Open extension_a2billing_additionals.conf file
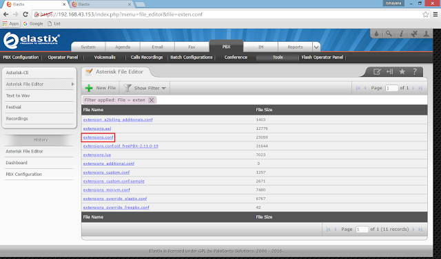The image size is (441, 259). (118, 120)
